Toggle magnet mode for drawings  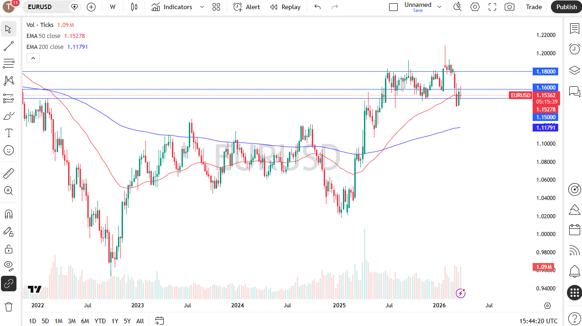[x=8, y=214]
